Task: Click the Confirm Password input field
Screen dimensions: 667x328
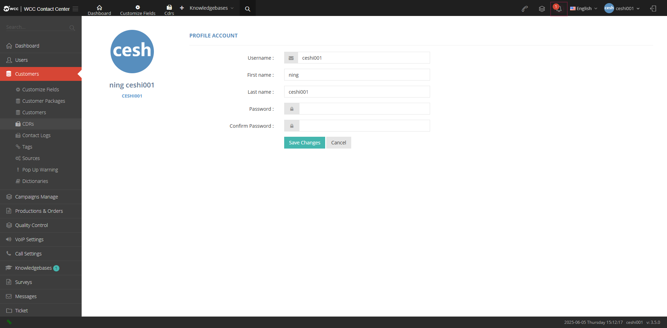Action: (x=364, y=126)
